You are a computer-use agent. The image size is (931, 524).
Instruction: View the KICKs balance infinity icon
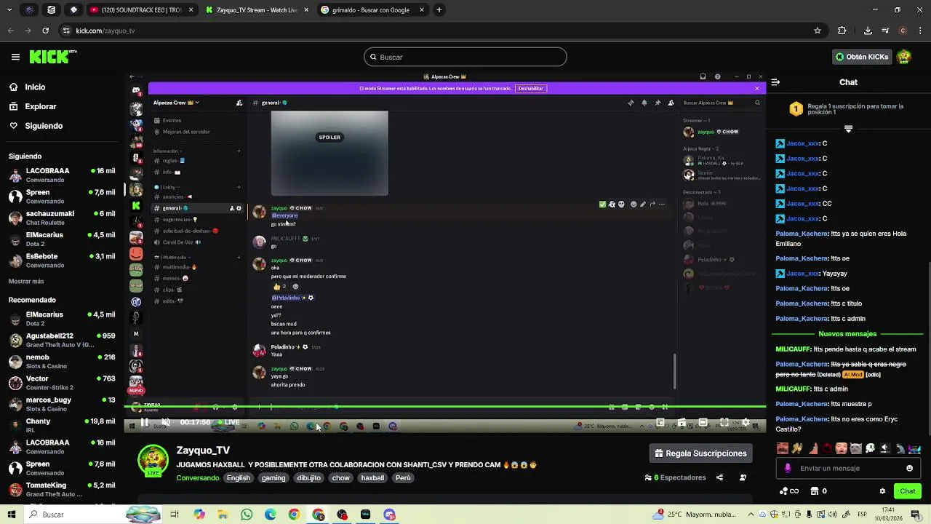point(789,491)
